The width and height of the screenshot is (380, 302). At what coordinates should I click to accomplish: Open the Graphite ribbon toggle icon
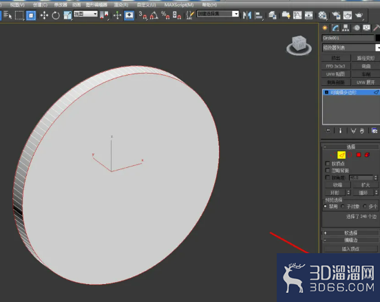pos(286,15)
